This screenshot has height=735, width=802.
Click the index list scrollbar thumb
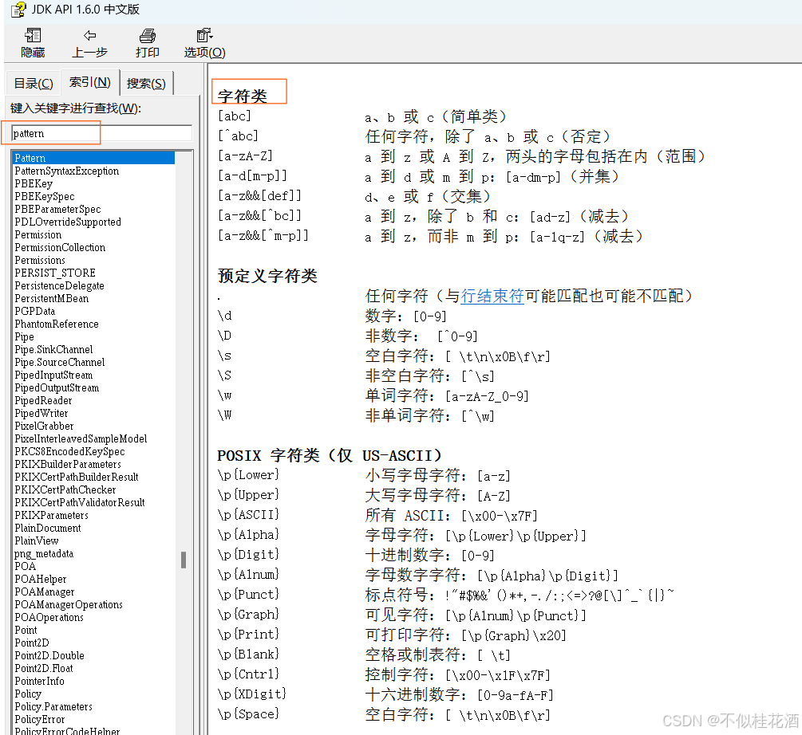tap(183, 560)
